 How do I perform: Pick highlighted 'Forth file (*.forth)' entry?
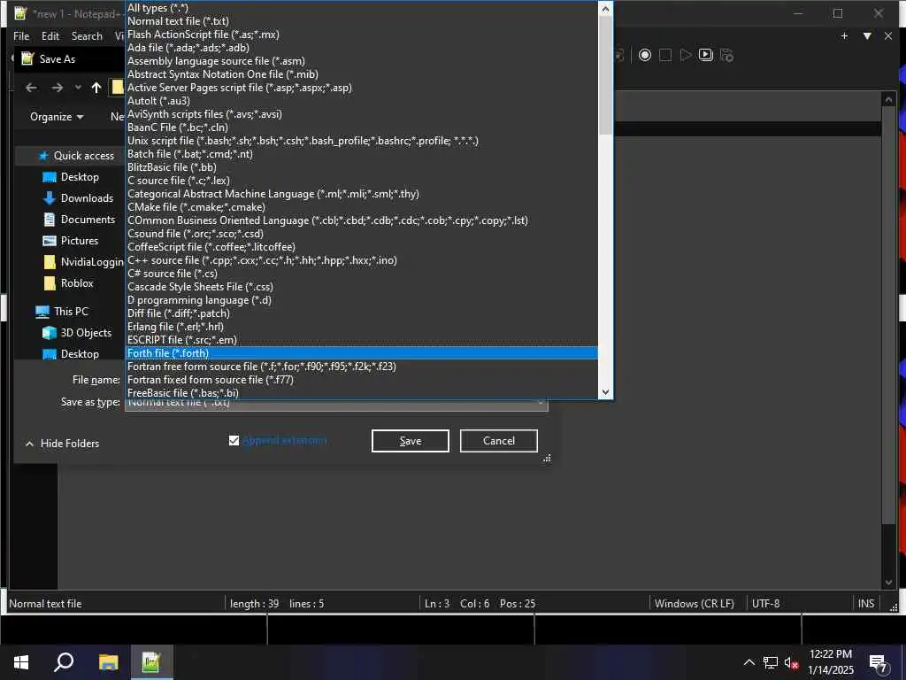(x=362, y=353)
